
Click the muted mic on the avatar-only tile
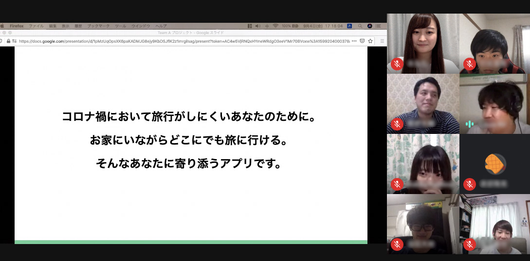coord(470,184)
